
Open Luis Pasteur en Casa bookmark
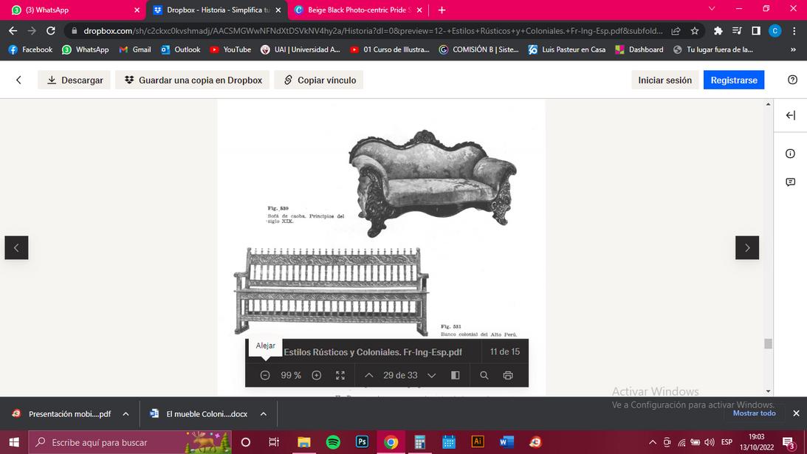(x=566, y=49)
